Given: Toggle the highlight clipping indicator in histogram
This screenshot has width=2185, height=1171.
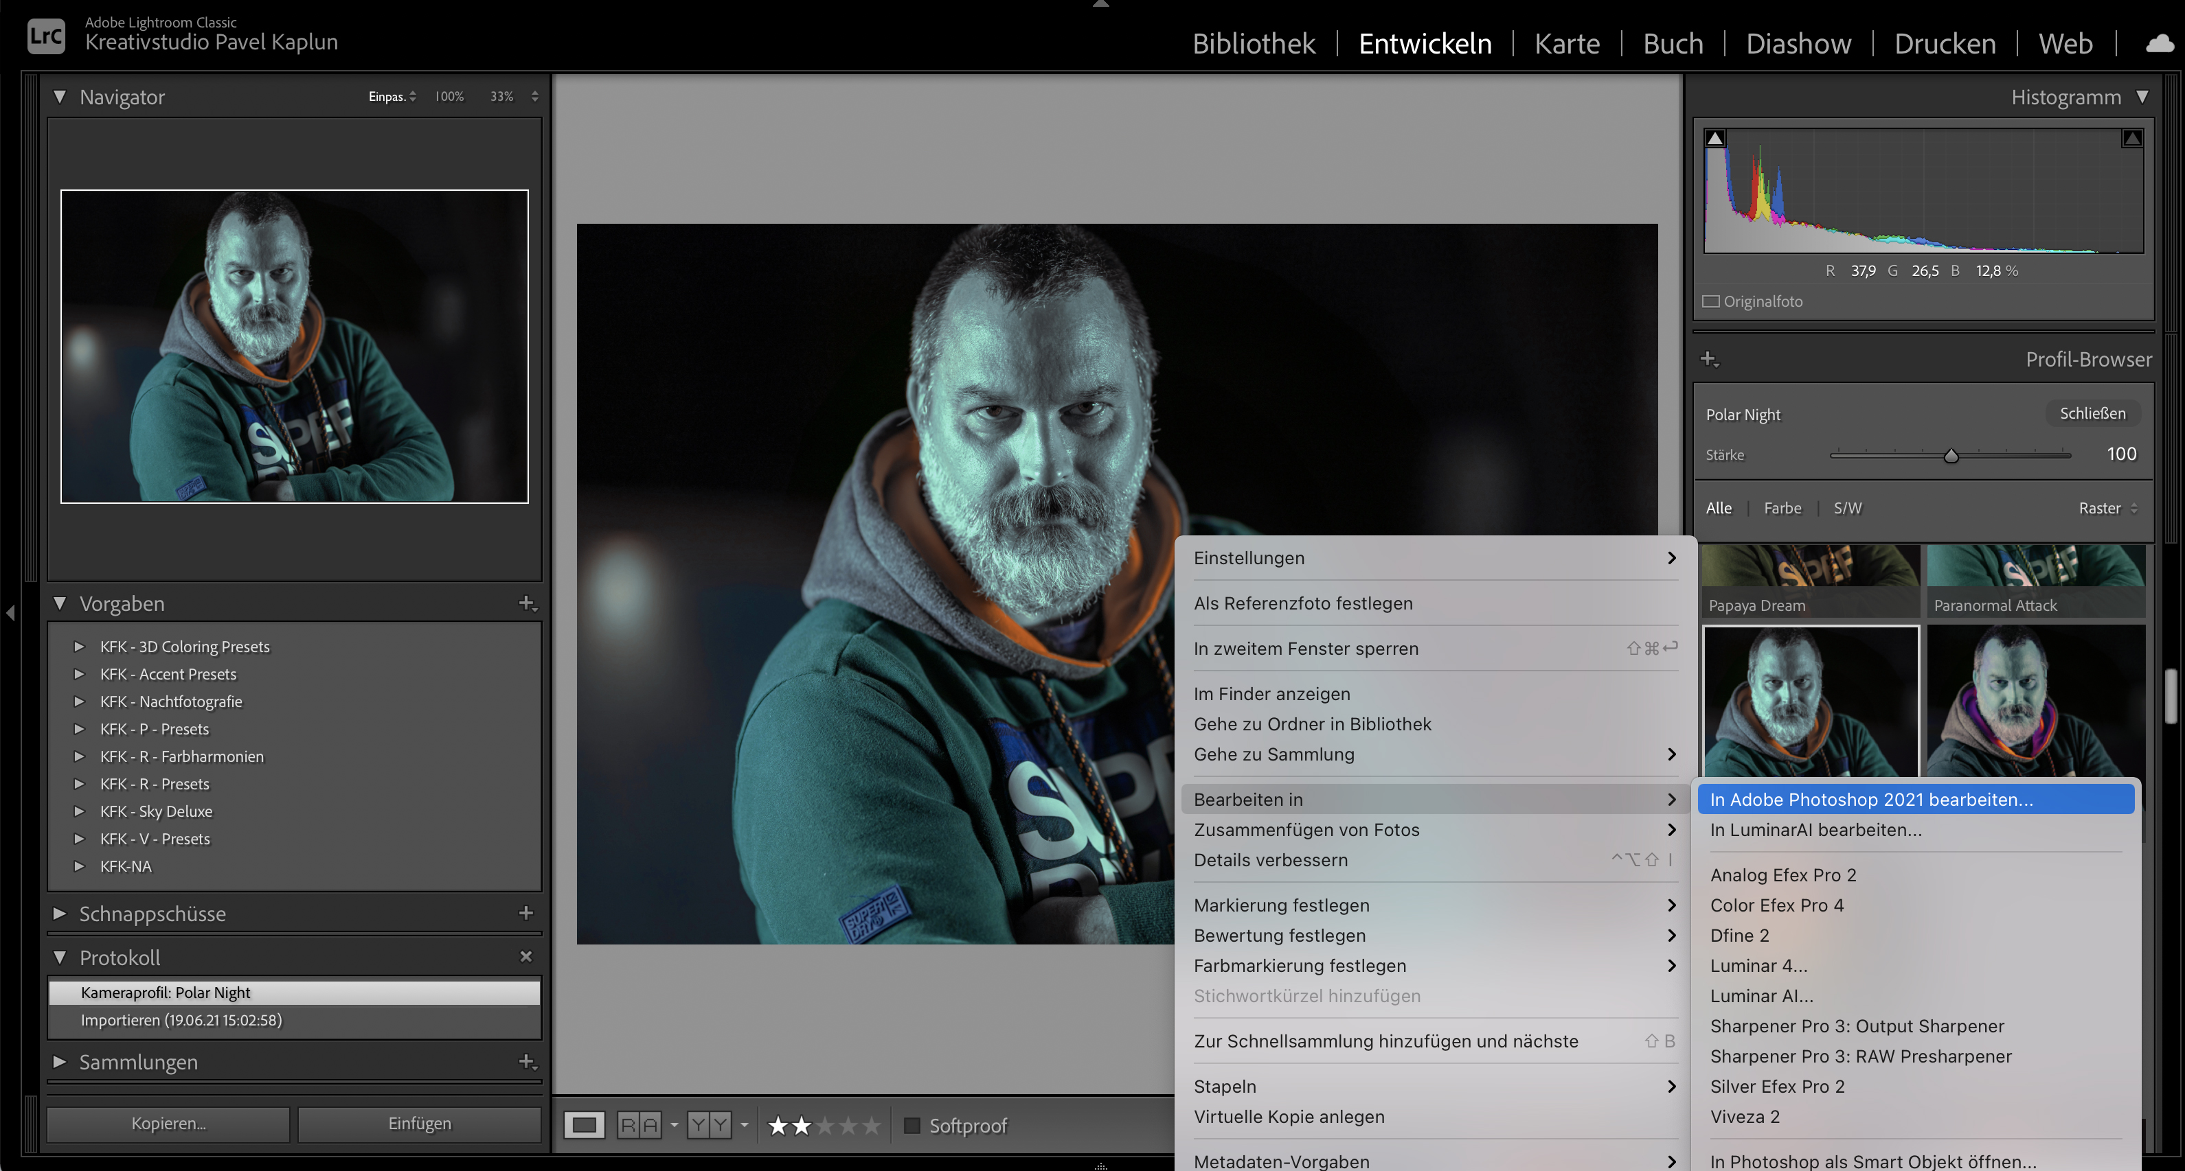Looking at the screenshot, I should point(2131,138).
